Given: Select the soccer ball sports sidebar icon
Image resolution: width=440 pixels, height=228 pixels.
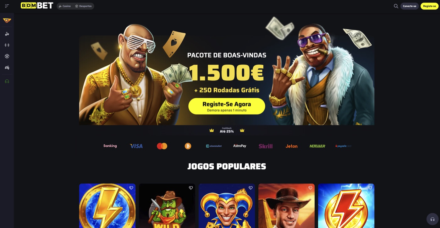Looking at the screenshot, I should [7, 56].
